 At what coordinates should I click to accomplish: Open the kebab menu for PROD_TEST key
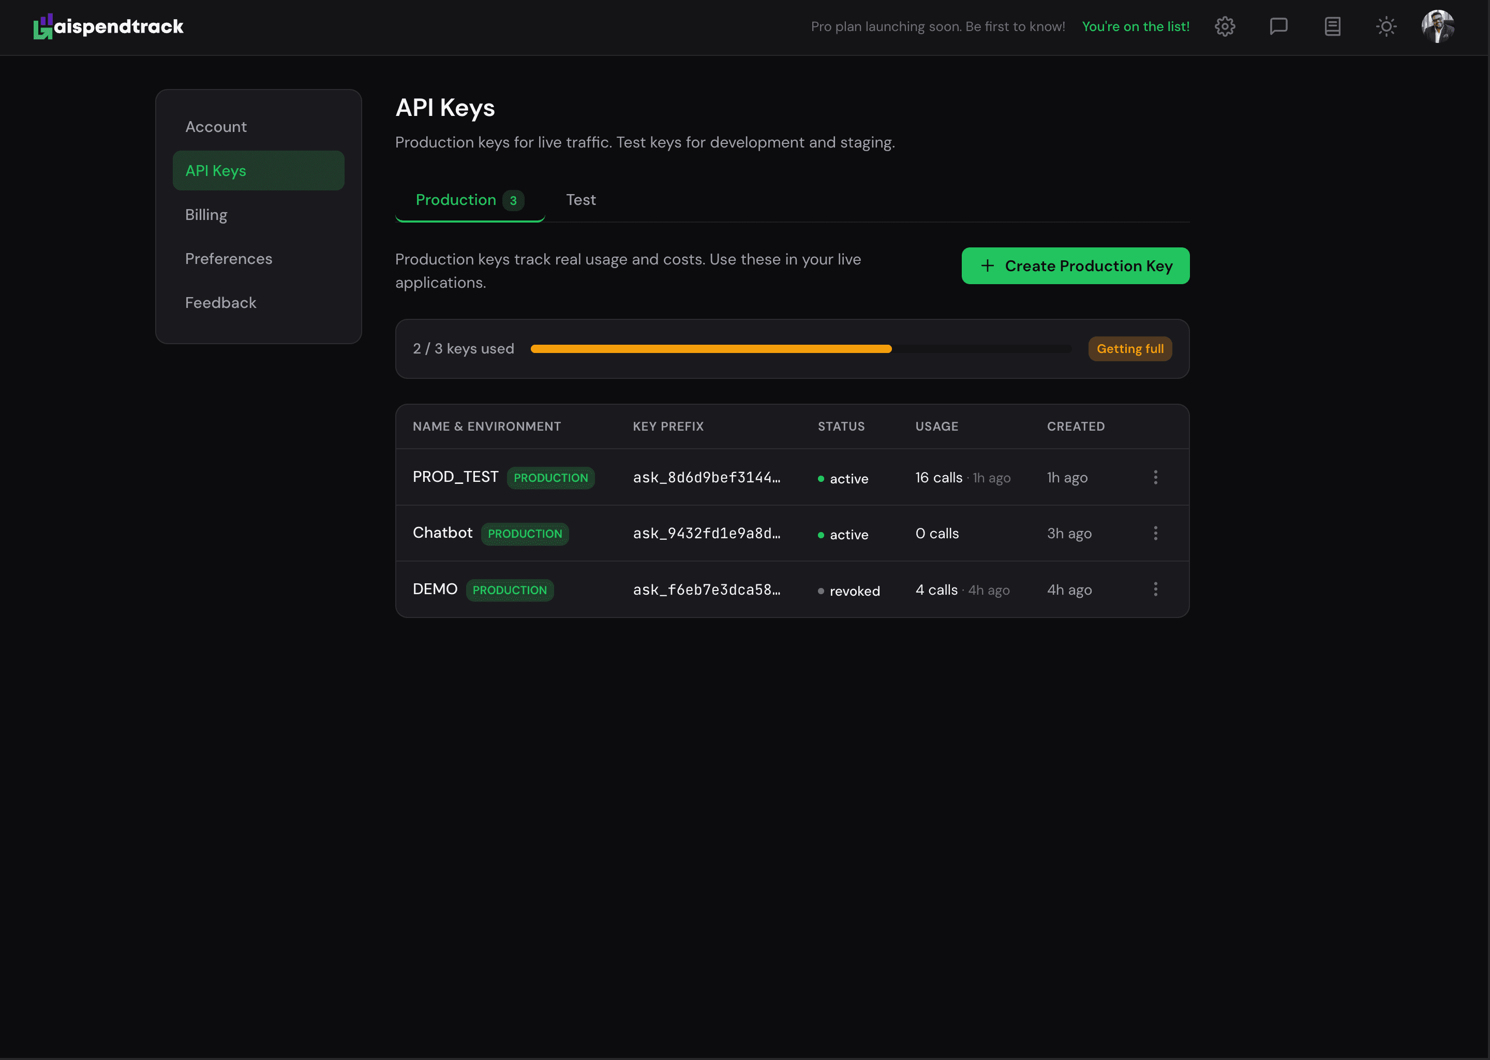coord(1155,477)
